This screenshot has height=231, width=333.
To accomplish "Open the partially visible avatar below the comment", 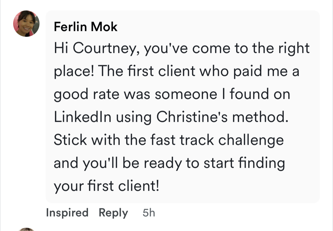I will tap(26, 229).
